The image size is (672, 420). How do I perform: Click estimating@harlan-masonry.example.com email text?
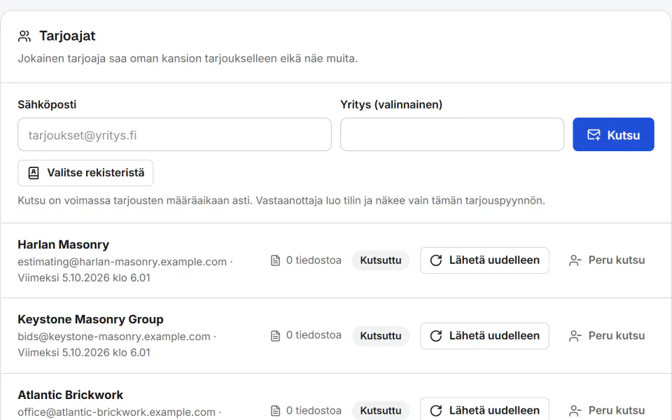pos(122,262)
